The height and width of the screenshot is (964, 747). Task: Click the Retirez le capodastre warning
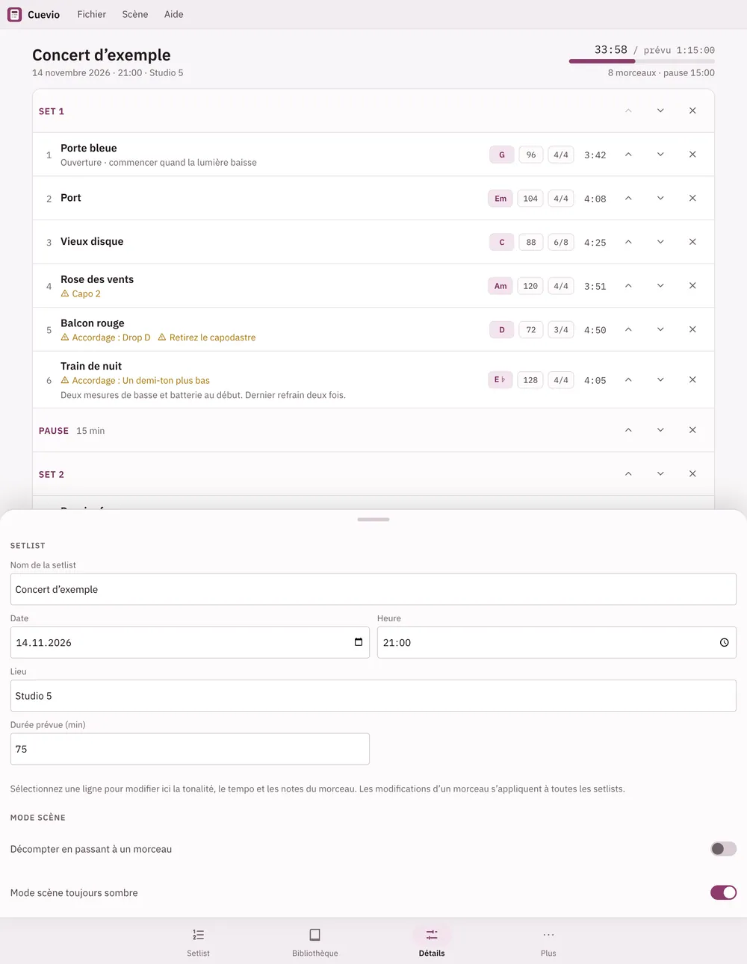click(x=207, y=338)
